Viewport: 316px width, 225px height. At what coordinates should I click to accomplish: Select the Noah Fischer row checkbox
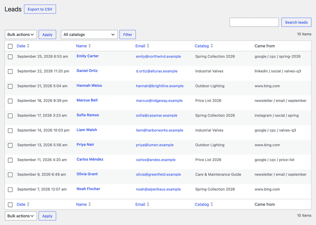[x=10, y=190]
